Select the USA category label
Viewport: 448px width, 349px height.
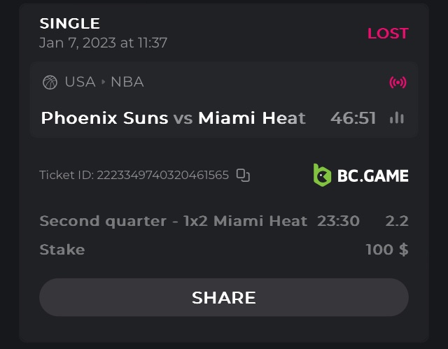[x=80, y=83]
